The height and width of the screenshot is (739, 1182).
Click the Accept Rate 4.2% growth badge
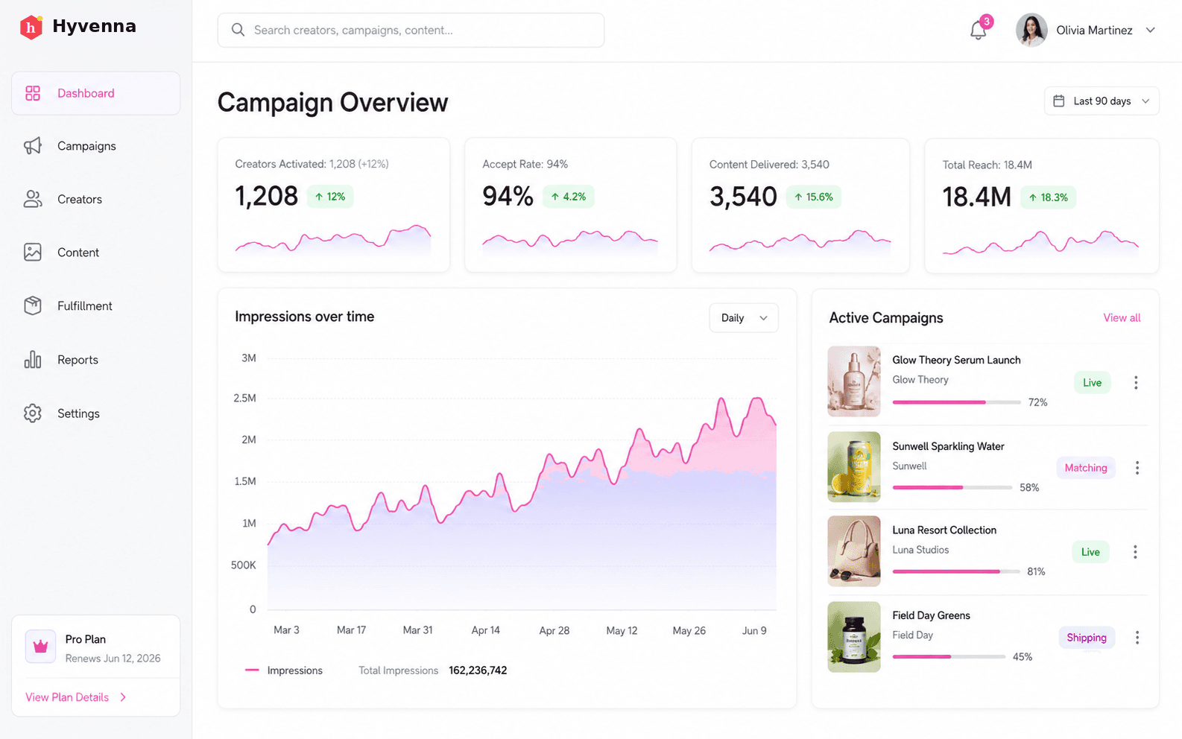pos(569,197)
